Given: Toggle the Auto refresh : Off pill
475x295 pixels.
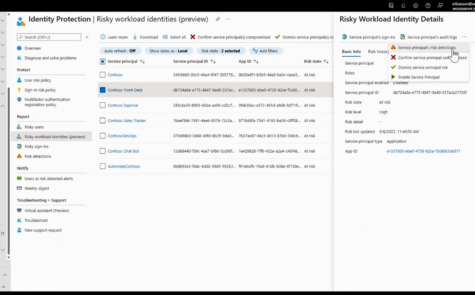Looking at the screenshot, I should 120,51.
